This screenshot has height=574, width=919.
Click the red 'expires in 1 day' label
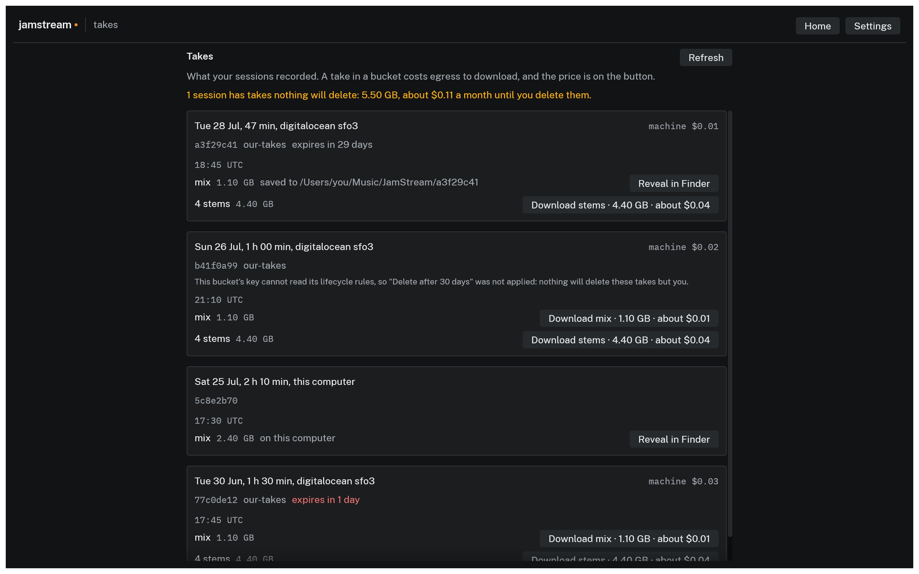(x=326, y=500)
